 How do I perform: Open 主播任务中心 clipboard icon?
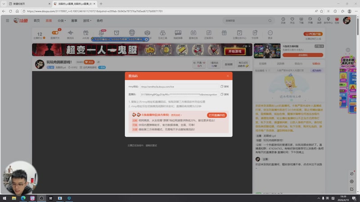point(239,34)
